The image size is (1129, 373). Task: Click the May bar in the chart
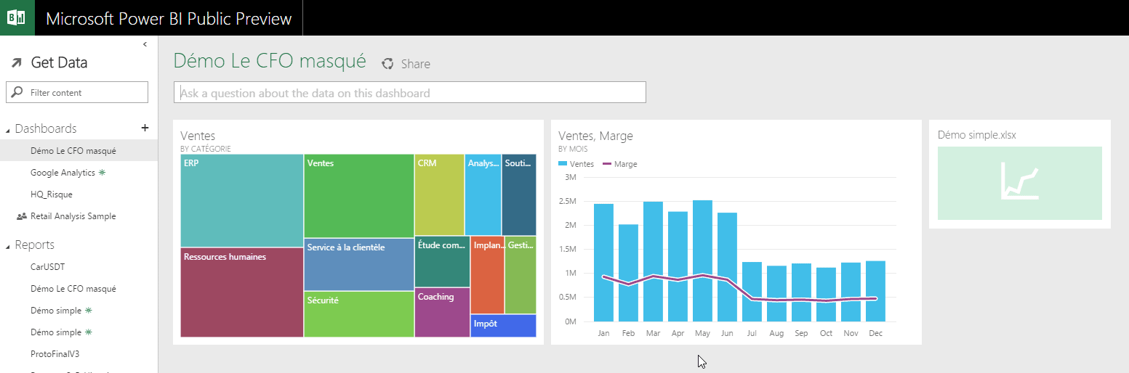pyautogui.click(x=702, y=261)
